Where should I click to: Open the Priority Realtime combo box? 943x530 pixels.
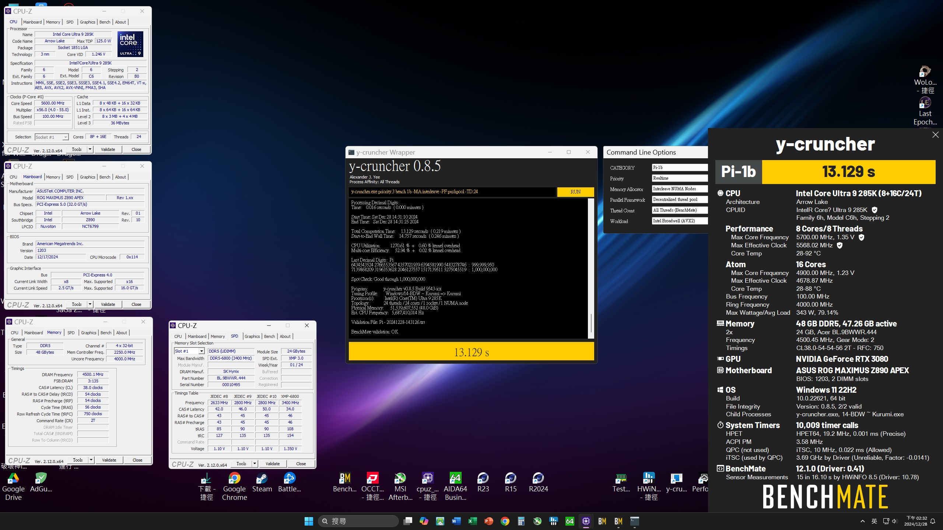(680, 178)
